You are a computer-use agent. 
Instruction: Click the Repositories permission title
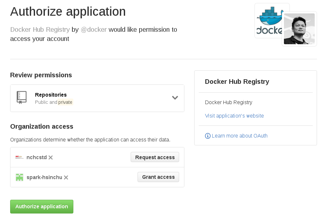tap(51, 95)
